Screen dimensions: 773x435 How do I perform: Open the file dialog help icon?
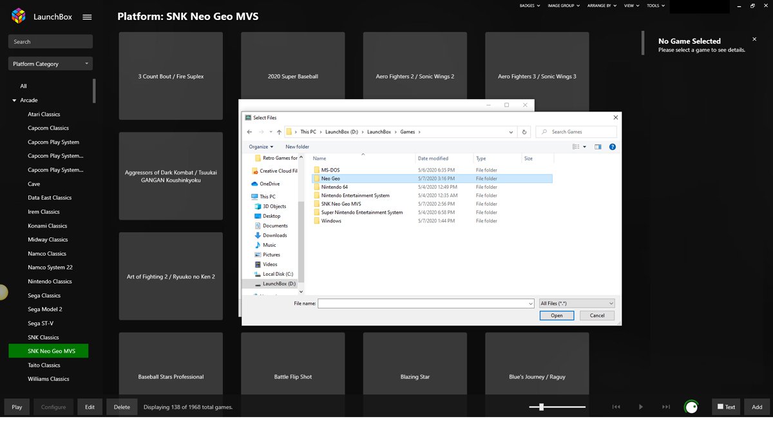click(612, 147)
